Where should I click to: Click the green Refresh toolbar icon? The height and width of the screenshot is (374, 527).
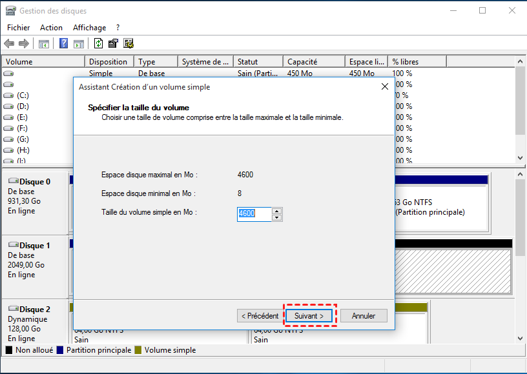click(x=98, y=43)
